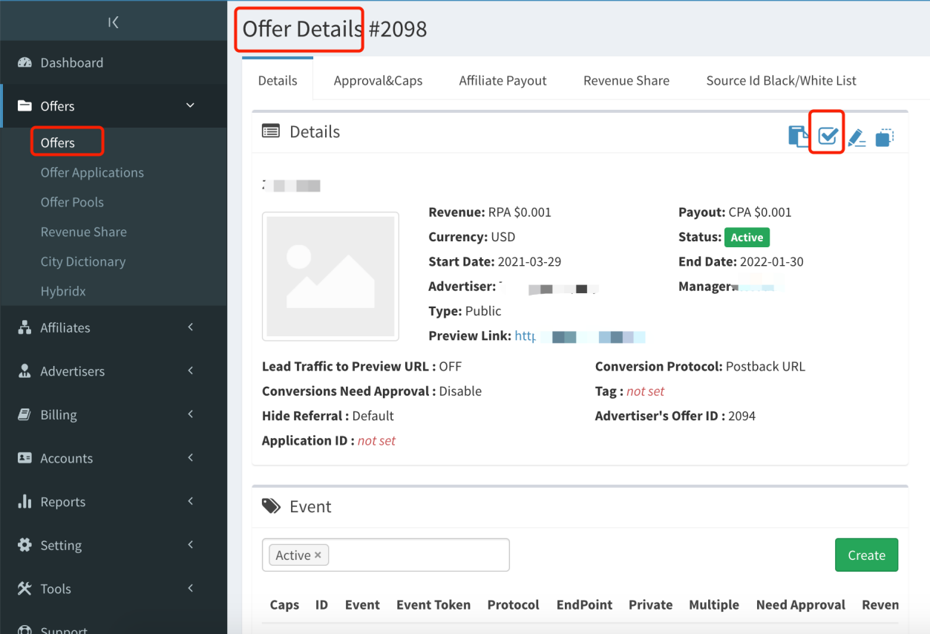Click the Protocol column header
930x634 pixels.
tap(514, 605)
